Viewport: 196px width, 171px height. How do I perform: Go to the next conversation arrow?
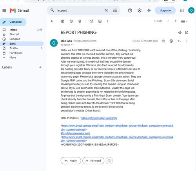click(x=176, y=21)
